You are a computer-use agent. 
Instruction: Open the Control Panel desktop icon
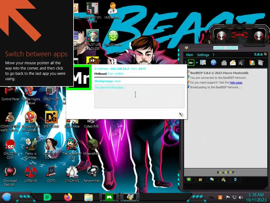coord(10,94)
